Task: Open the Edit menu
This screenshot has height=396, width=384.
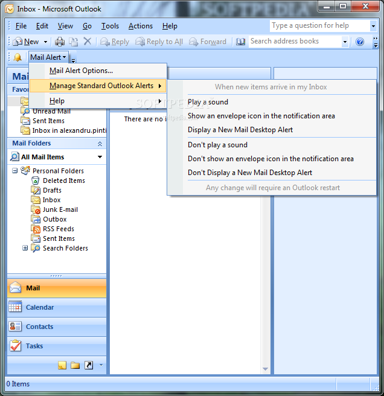Action: tap(42, 26)
